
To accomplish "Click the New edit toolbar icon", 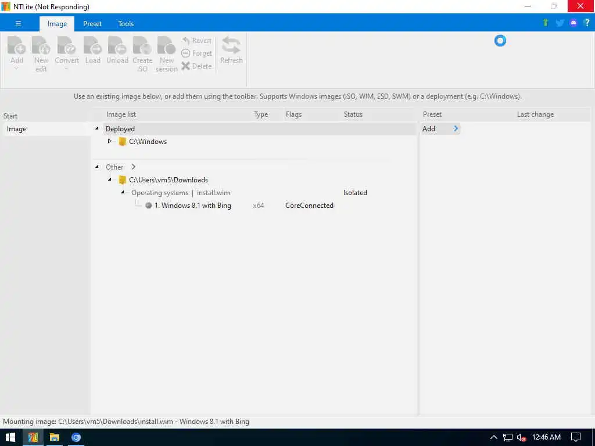I will point(41,45).
